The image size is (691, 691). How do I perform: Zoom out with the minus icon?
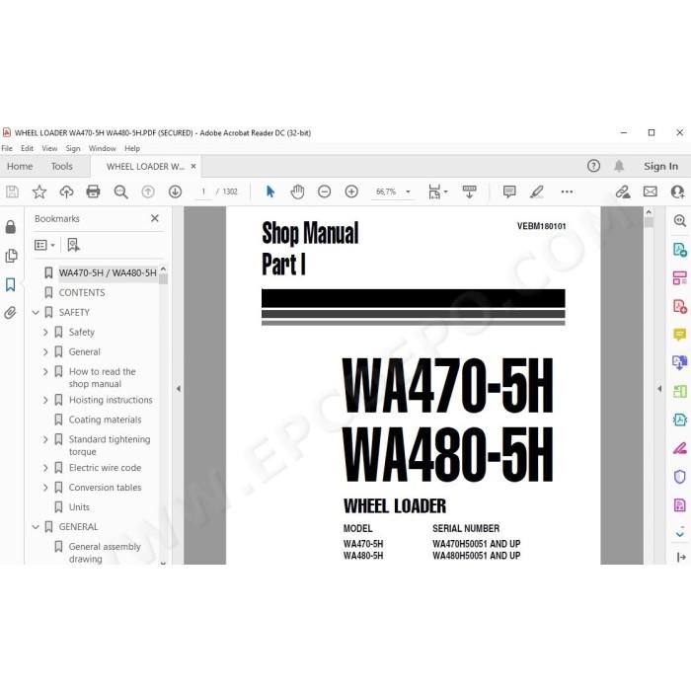pos(325,192)
